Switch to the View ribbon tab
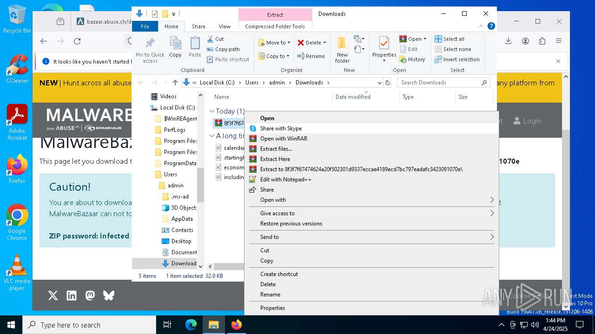 225,26
